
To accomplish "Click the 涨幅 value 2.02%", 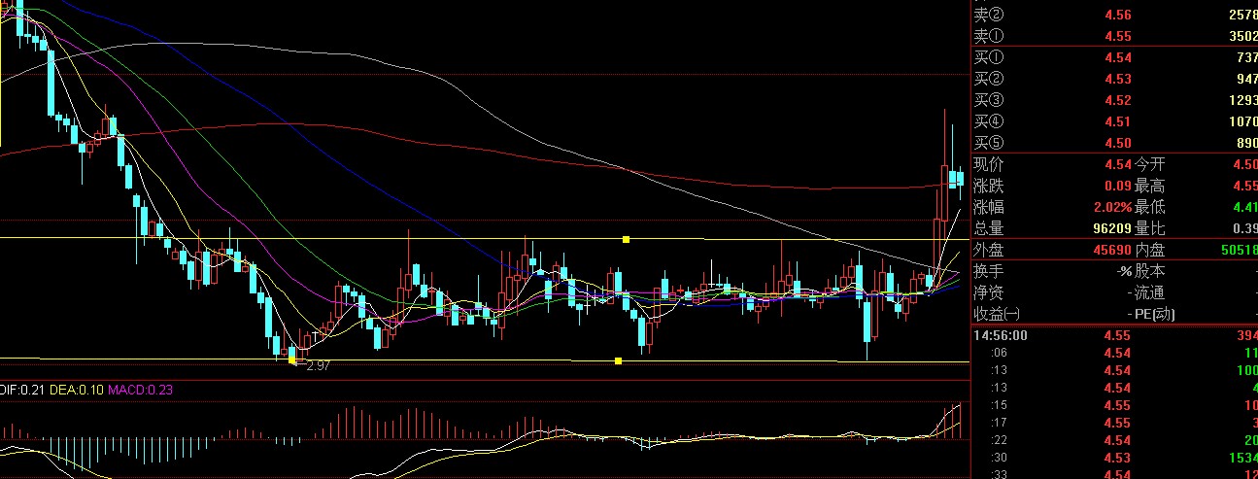I will 1110,207.
